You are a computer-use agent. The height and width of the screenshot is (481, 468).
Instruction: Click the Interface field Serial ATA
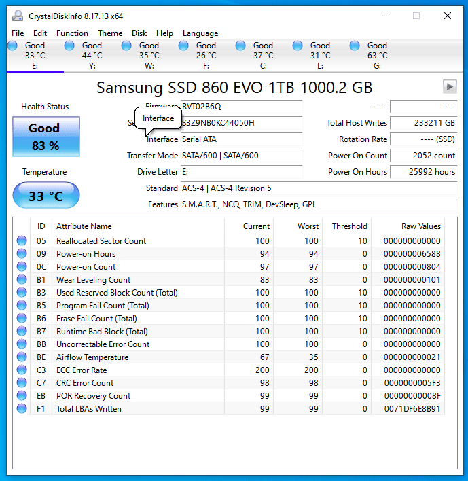(x=241, y=139)
